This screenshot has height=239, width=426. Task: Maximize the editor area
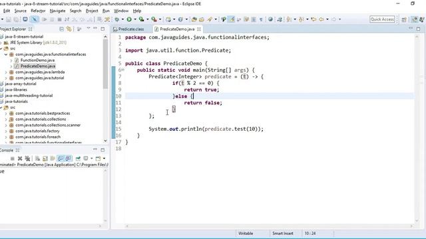418,29
